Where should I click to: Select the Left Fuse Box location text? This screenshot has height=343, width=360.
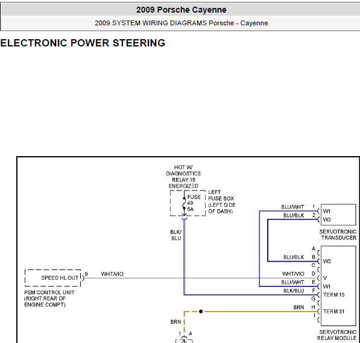point(222,201)
